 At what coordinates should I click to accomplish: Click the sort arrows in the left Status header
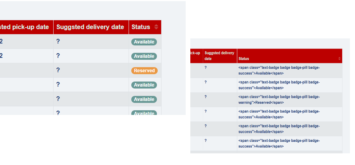pyautogui.click(x=156, y=27)
